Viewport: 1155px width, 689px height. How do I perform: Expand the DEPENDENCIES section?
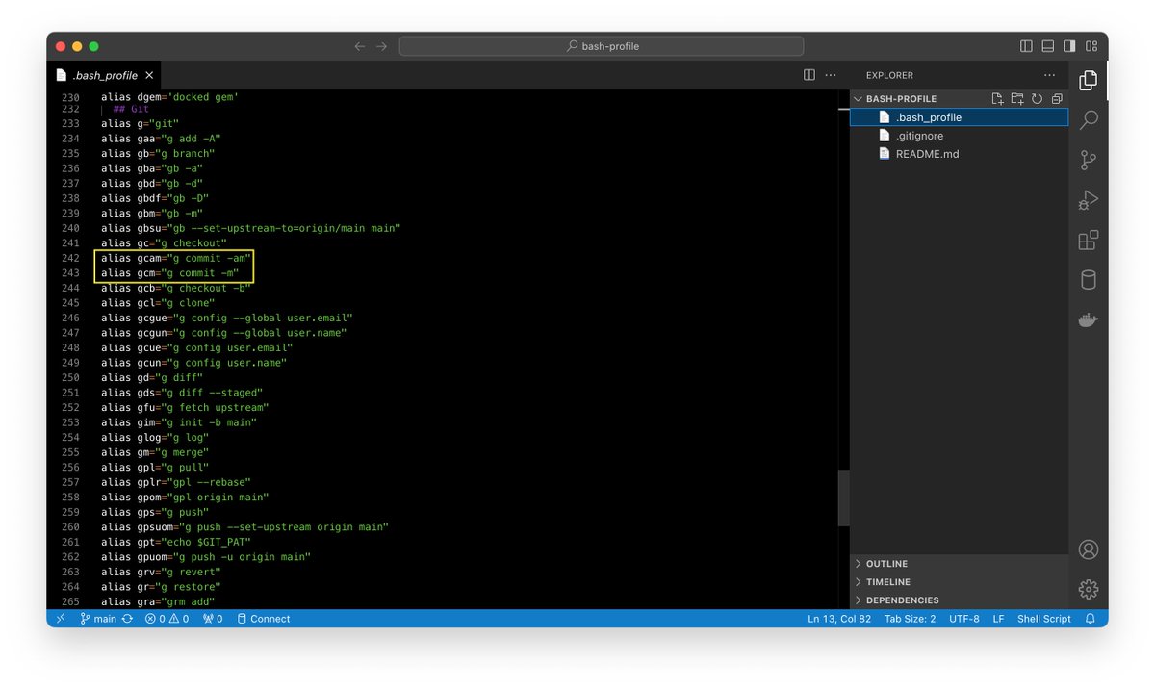pos(960,600)
